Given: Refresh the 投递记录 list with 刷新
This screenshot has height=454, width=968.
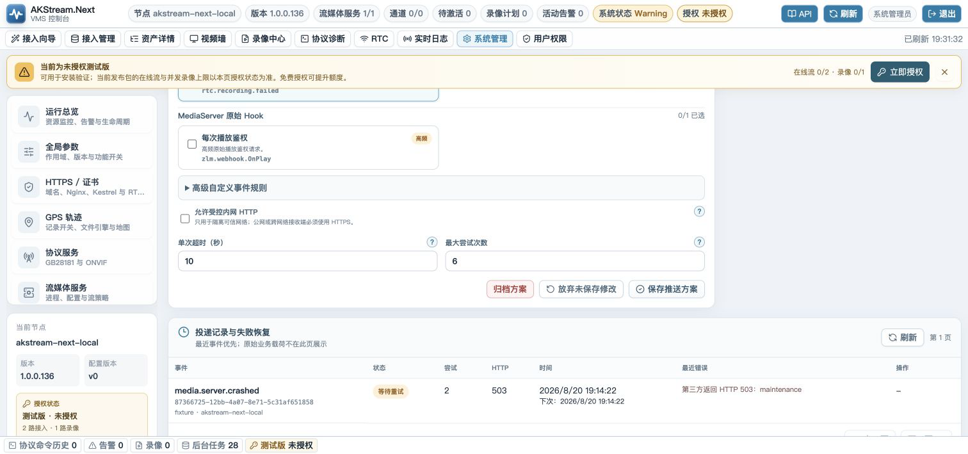Looking at the screenshot, I should [902, 337].
